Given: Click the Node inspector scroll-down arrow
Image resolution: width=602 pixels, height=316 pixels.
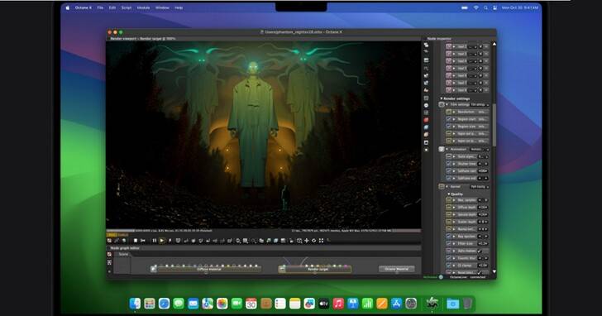Looking at the screenshot, I should tap(494, 271).
